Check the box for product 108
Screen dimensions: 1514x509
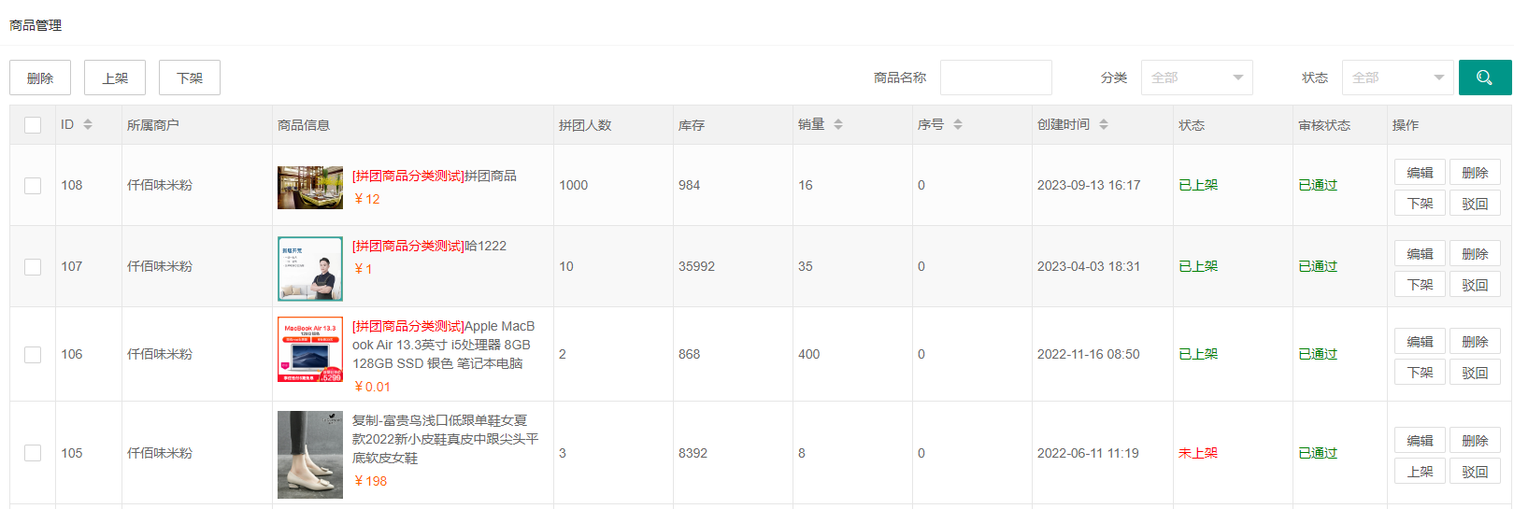coord(33,186)
